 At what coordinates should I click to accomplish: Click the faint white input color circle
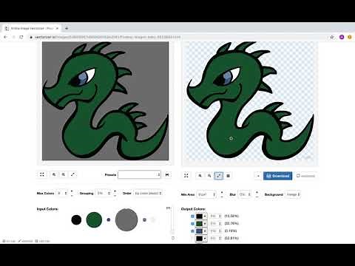[153, 219]
